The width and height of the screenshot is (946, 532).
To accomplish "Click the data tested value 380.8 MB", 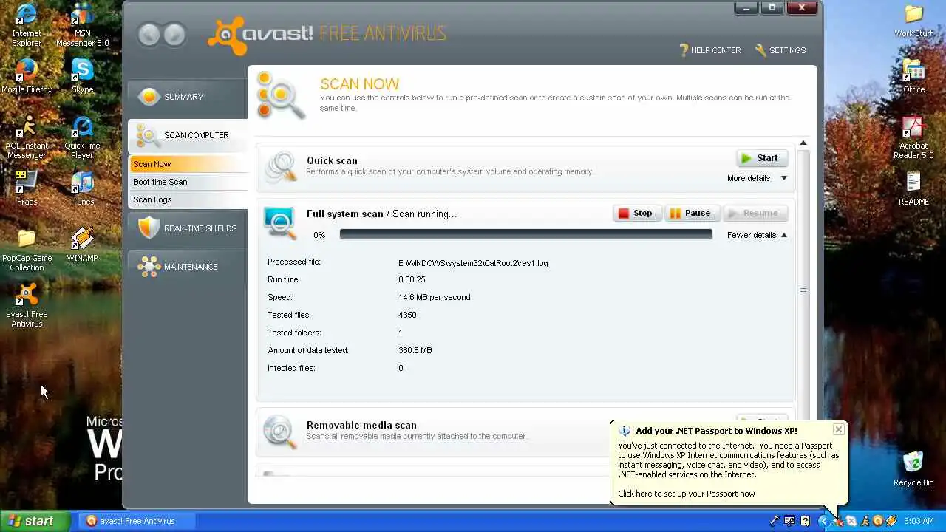I will point(415,350).
